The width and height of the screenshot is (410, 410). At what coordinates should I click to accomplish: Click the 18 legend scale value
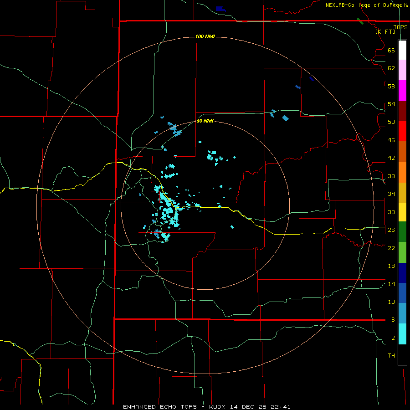[x=391, y=266]
